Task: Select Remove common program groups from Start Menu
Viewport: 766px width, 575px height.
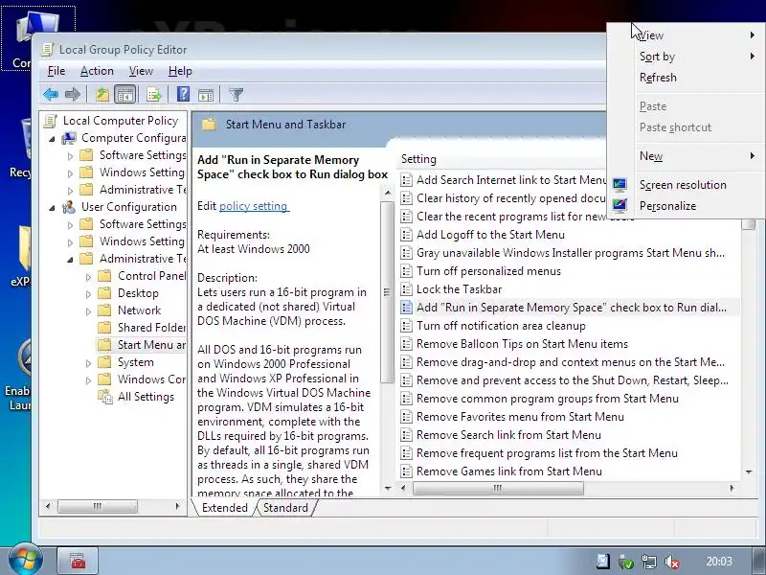Action: (x=547, y=399)
